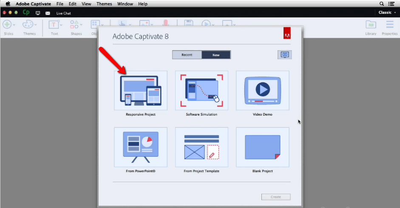Switch to the Recent tab

[187, 55]
